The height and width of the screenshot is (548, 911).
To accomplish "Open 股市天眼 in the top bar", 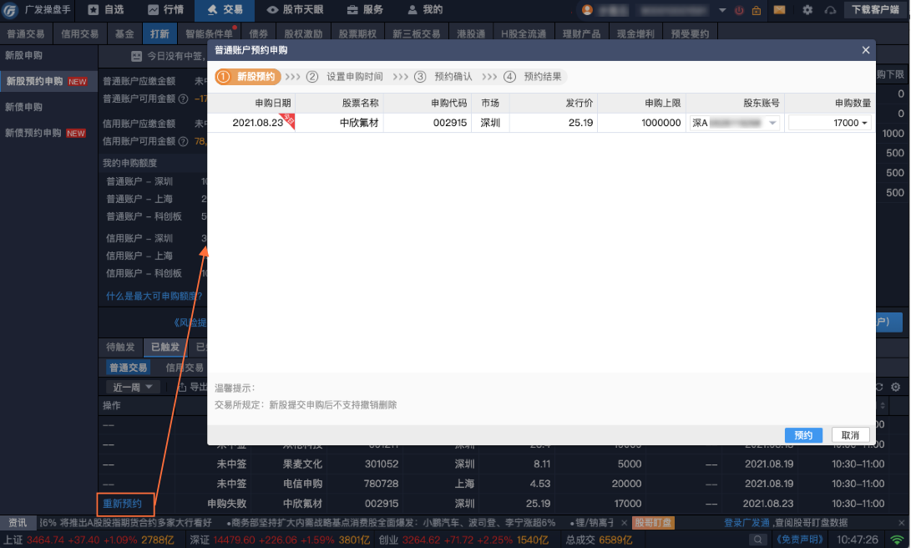I will pos(295,10).
